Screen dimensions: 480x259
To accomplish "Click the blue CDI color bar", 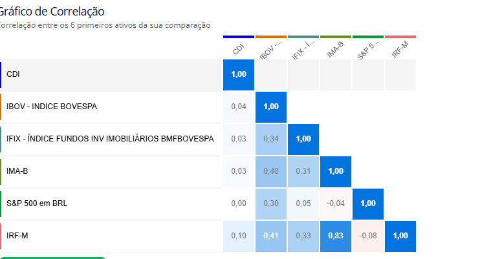I will 239,37.
